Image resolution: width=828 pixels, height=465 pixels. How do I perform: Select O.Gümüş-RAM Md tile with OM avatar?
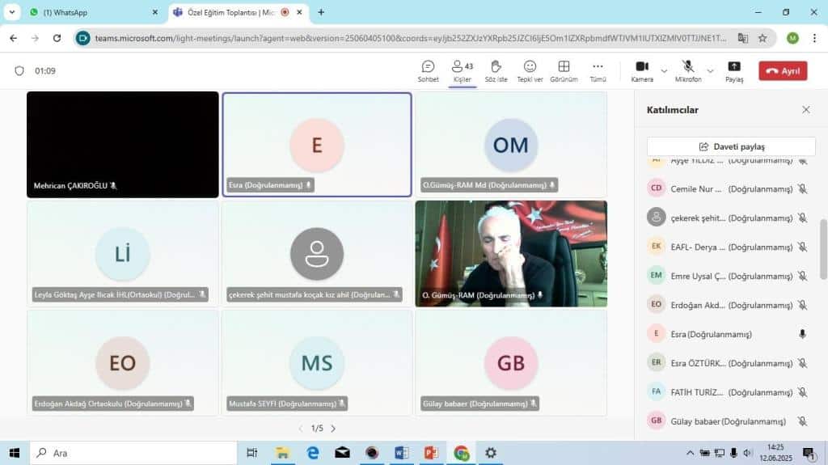tap(511, 144)
